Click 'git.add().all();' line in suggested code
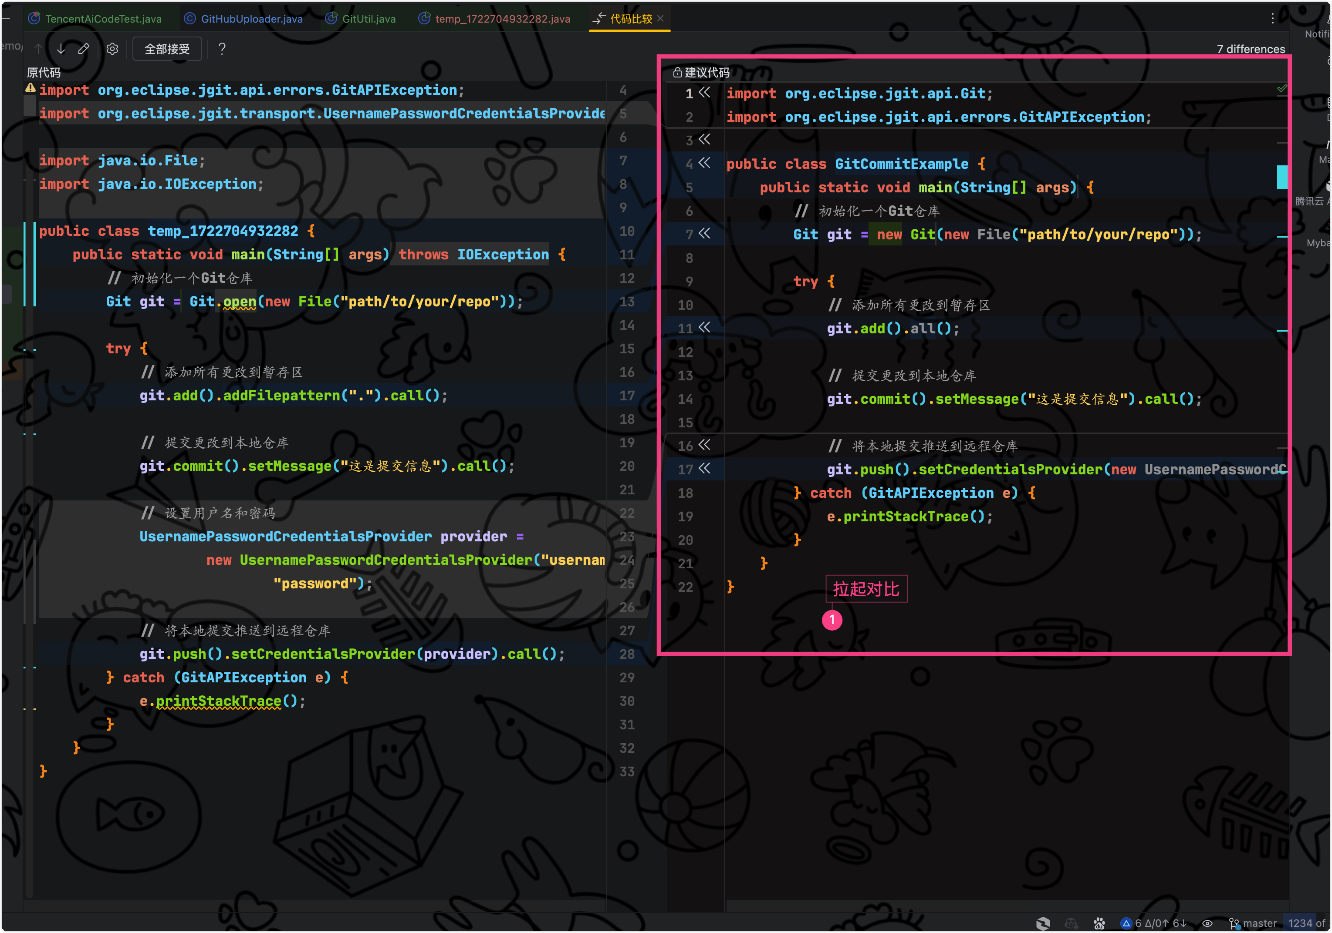The image size is (1332, 933). [x=893, y=329]
